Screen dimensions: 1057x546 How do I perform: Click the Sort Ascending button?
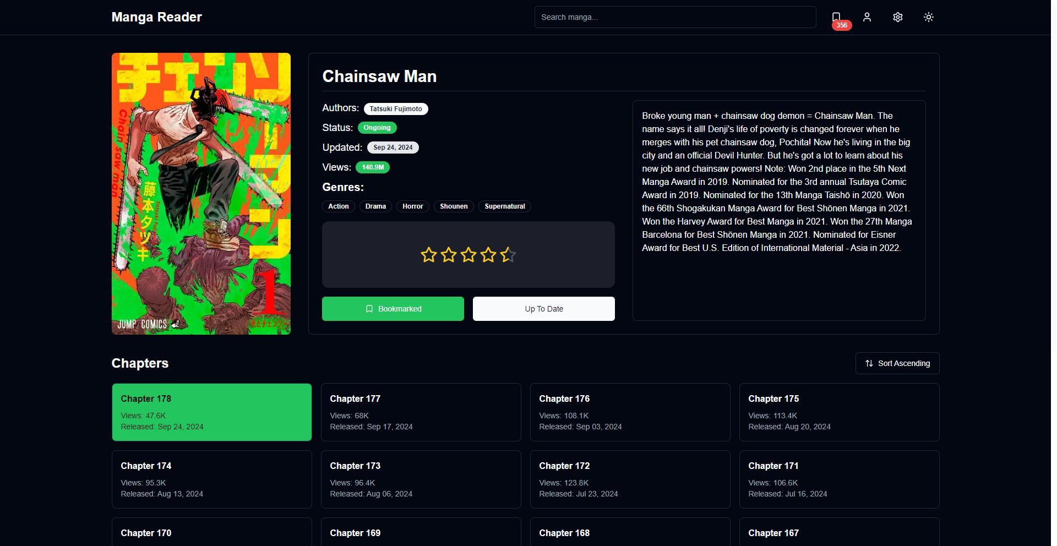coord(897,363)
